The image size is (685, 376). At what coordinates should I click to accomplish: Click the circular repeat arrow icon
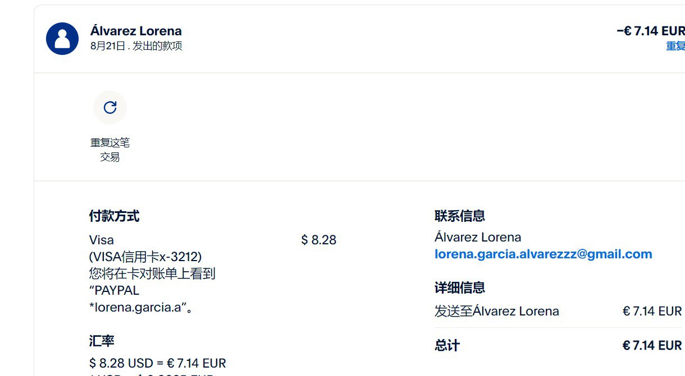pos(110,108)
